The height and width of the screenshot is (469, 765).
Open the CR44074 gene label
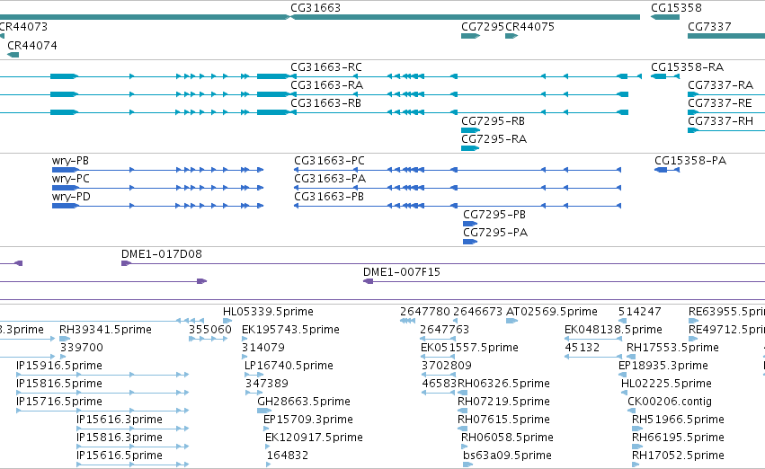coord(32,45)
